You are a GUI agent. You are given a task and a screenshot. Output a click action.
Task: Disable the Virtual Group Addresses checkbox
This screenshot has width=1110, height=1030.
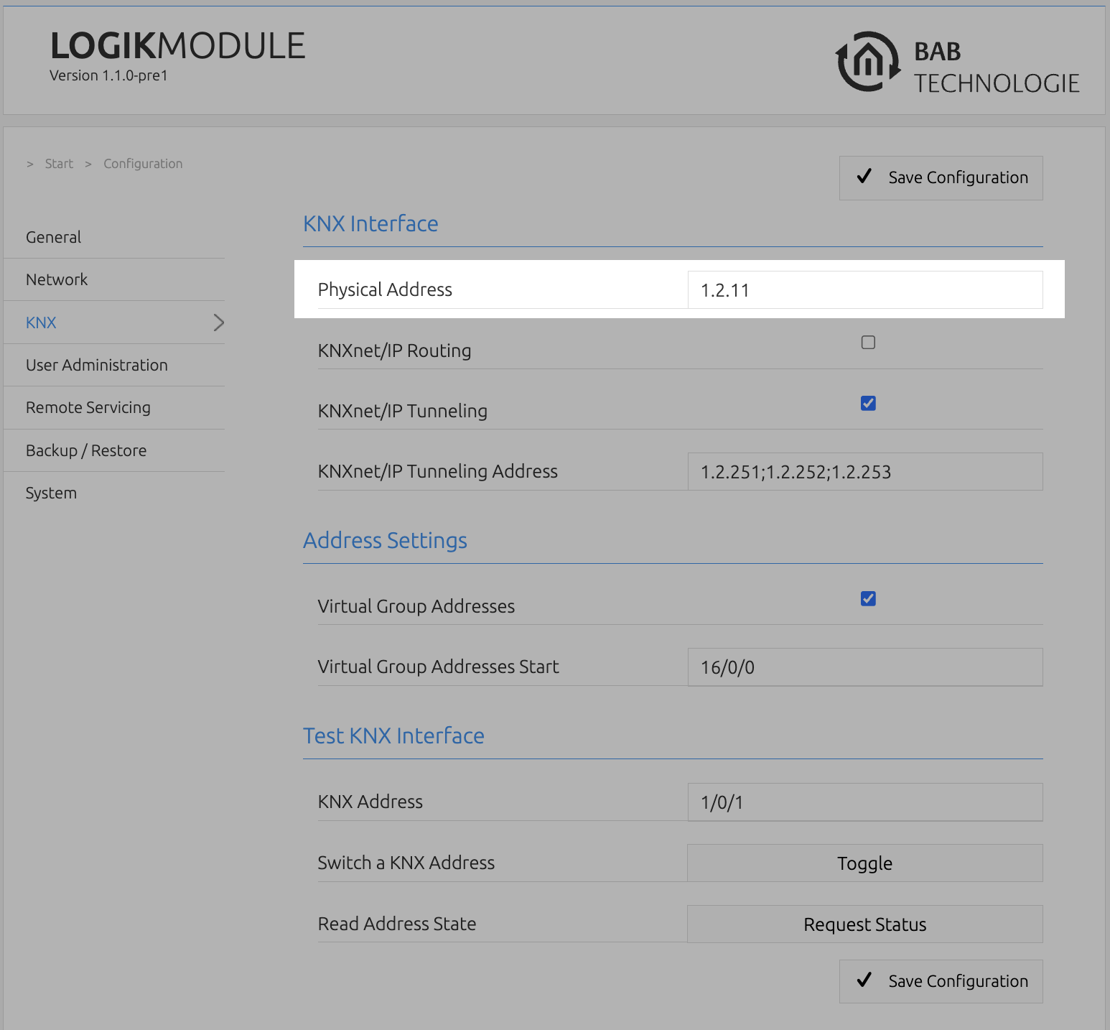click(868, 598)
